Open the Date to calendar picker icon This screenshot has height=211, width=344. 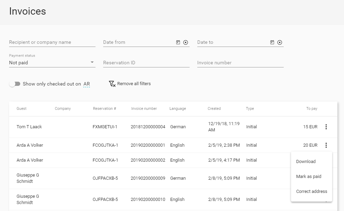(x=272, y=42)
